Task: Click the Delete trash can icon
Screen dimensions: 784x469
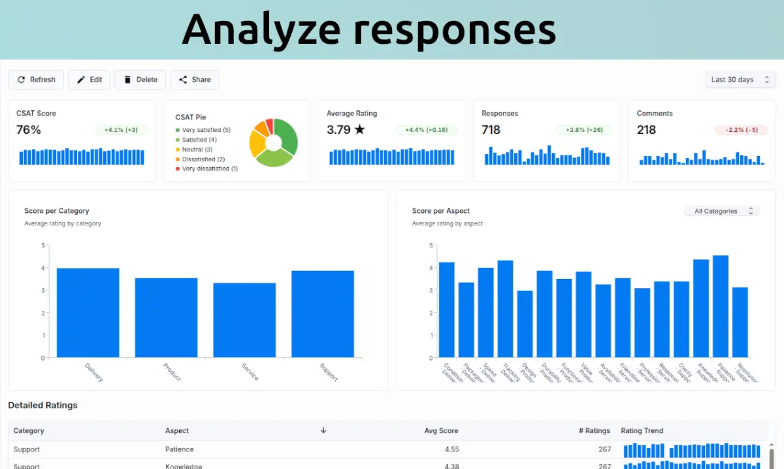Action: (127, 80)
